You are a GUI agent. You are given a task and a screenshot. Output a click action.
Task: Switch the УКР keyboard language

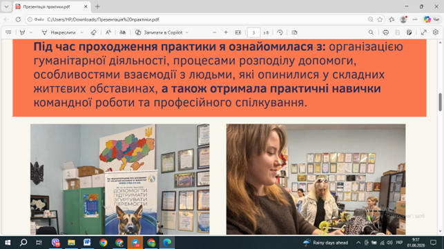pyautogui.click(x=399, y=243)
